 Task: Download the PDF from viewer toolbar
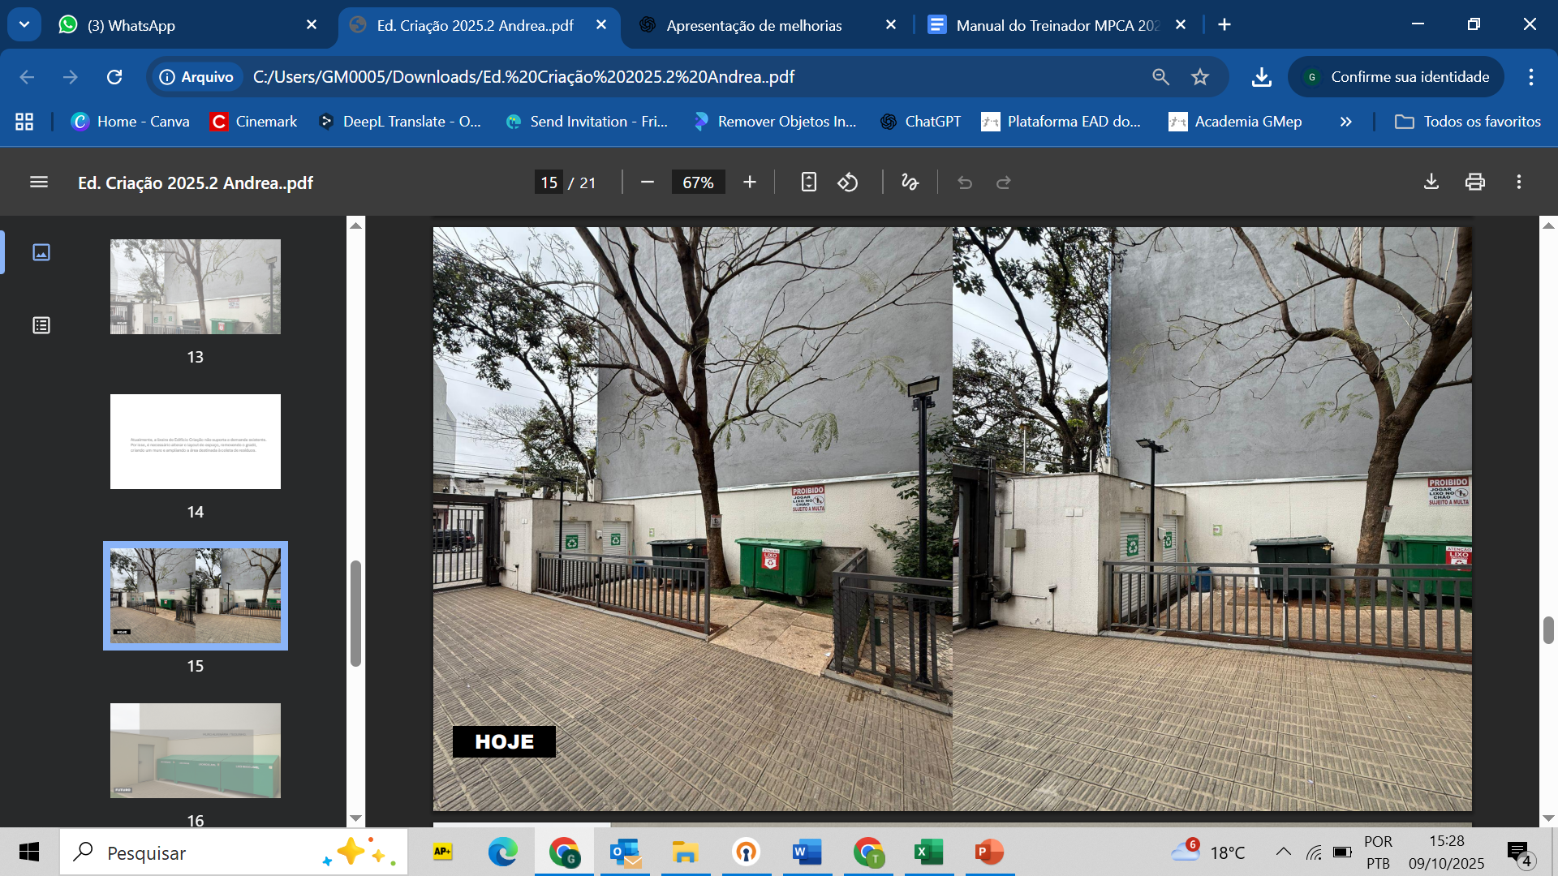click(x=1431, y=182)
